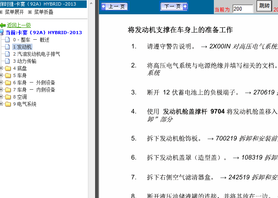Expand the 4 底盘 folder
Image resolution: width=278 pixels, height=198 pixels.
point(1,68)
